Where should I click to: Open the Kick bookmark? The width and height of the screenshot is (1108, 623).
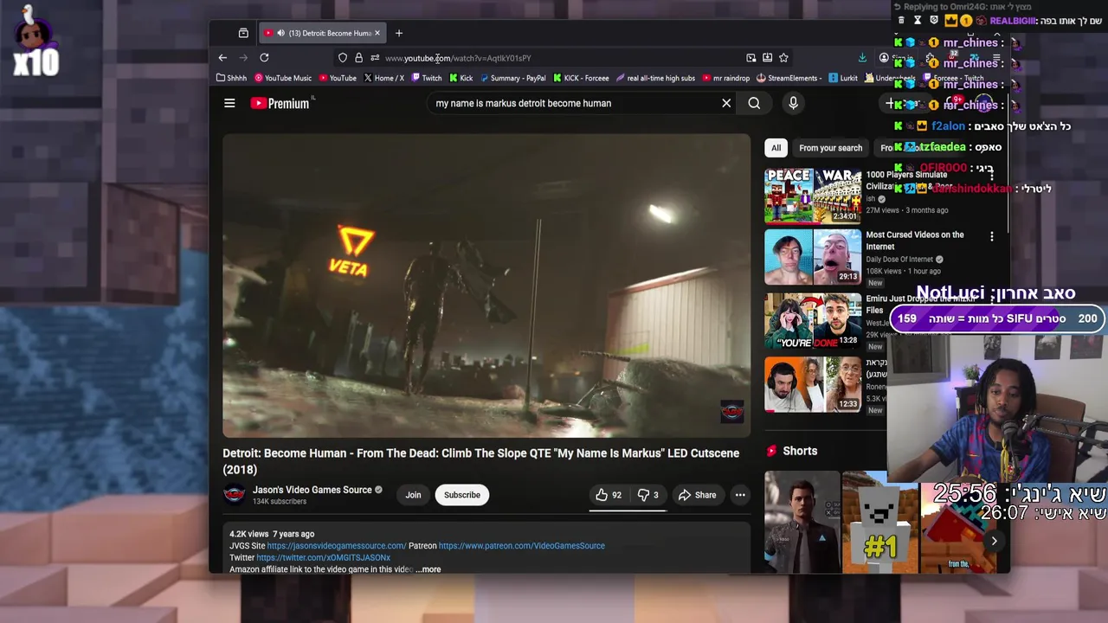coord(461,78)
